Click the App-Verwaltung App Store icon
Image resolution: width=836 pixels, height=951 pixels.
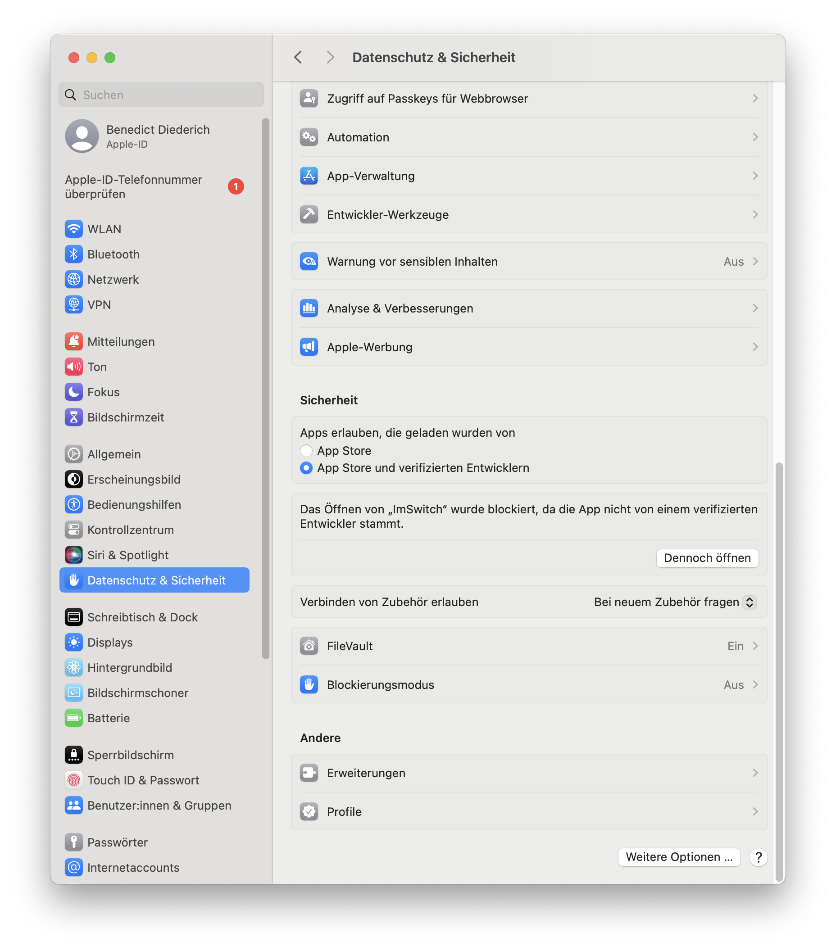[x=309, y=176]
